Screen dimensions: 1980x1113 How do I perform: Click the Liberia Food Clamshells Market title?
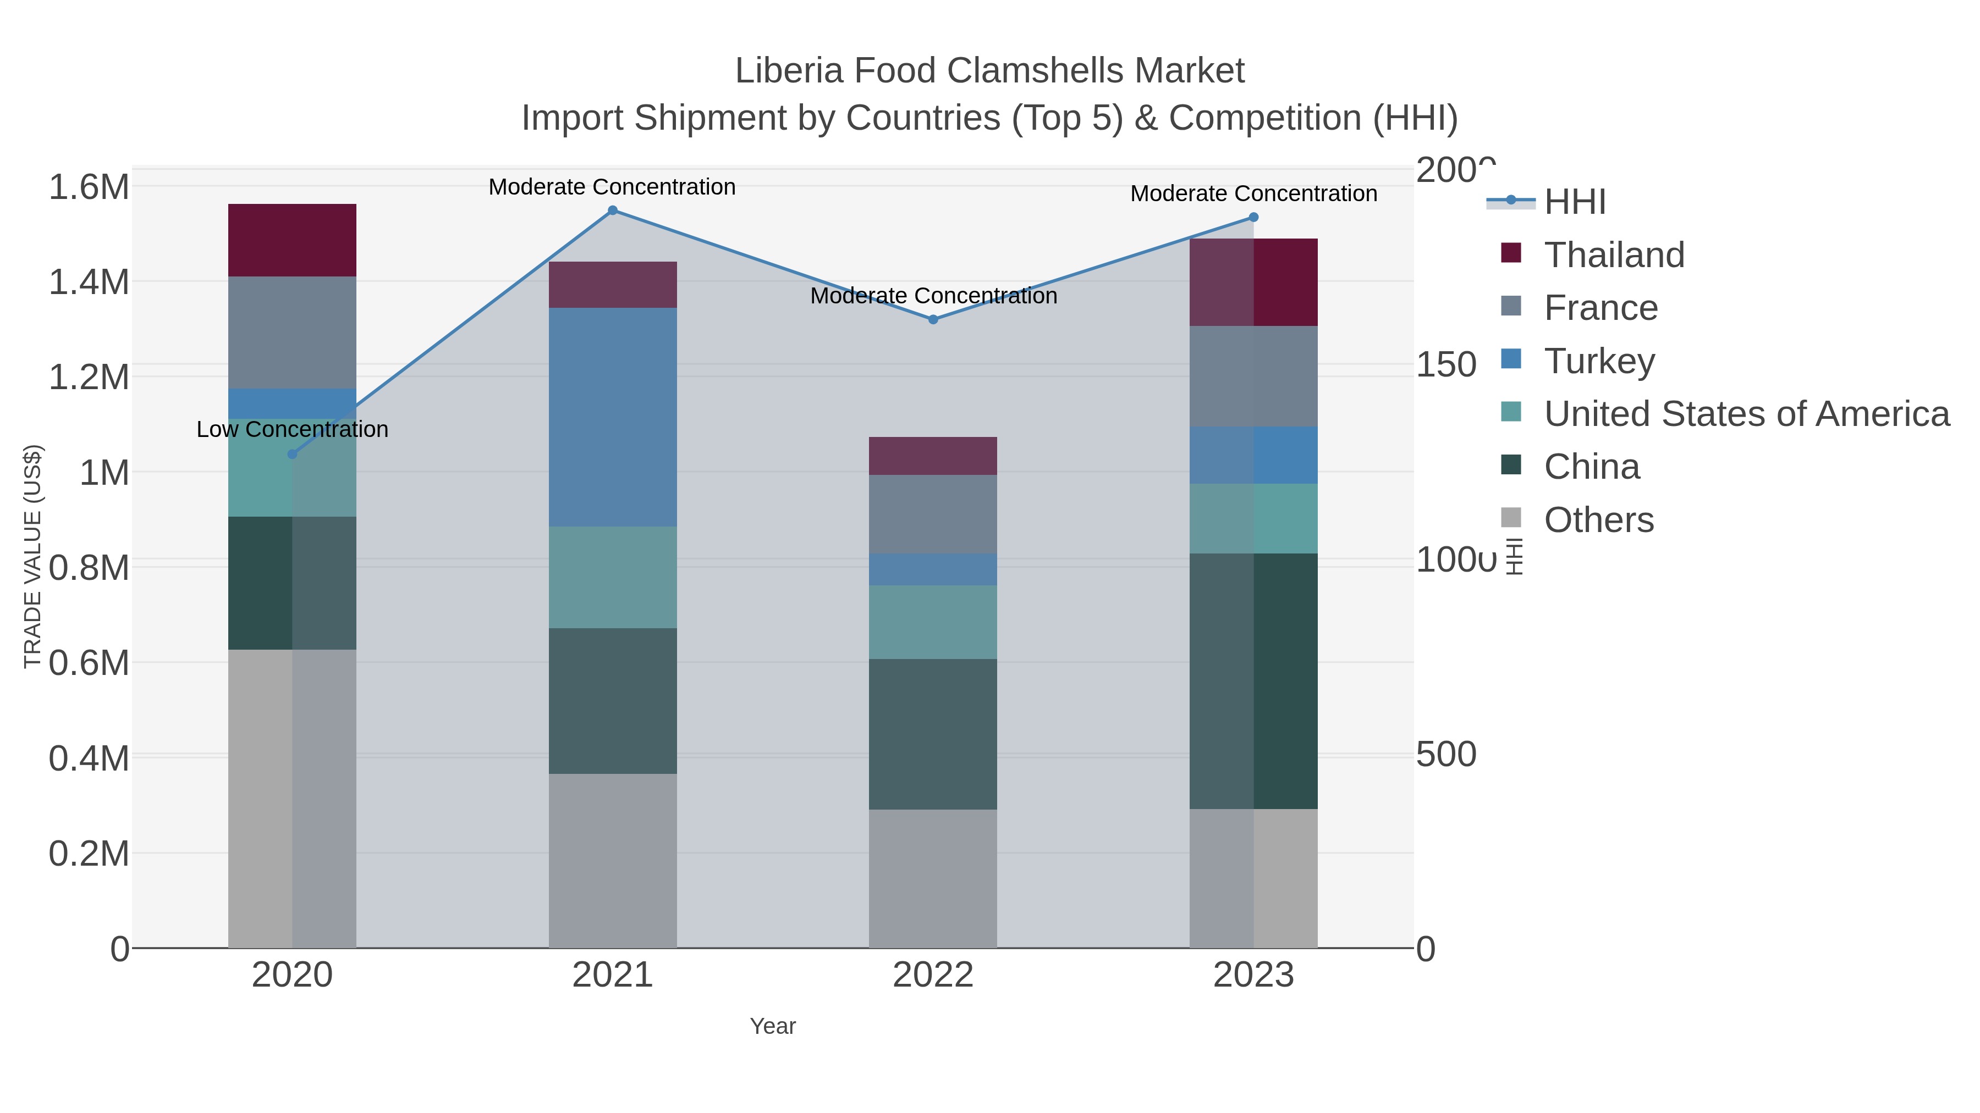point(990,71)
